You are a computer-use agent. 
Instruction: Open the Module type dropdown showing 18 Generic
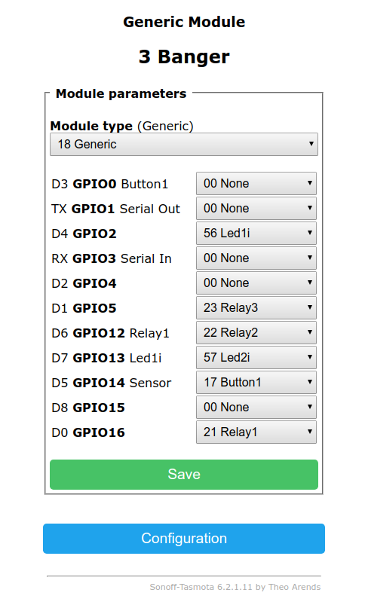[184, 145]
